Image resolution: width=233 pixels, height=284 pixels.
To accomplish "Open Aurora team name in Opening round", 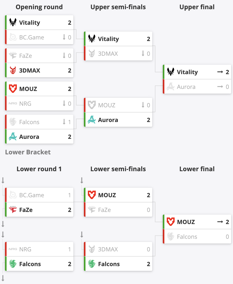I will coord(29,137).
